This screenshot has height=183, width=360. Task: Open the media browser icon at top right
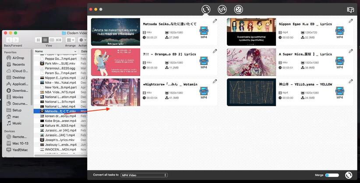tap(350, 10)
